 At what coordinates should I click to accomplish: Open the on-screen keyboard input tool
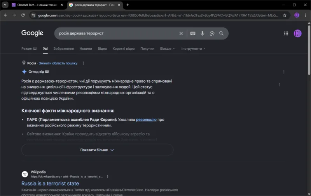(x=193, y=33)
